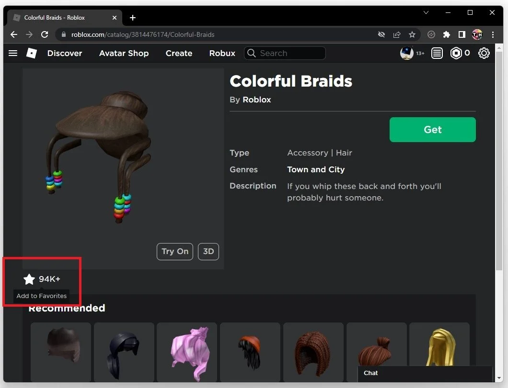Open the black ponytail hair recommendation

tap(124, 353)
